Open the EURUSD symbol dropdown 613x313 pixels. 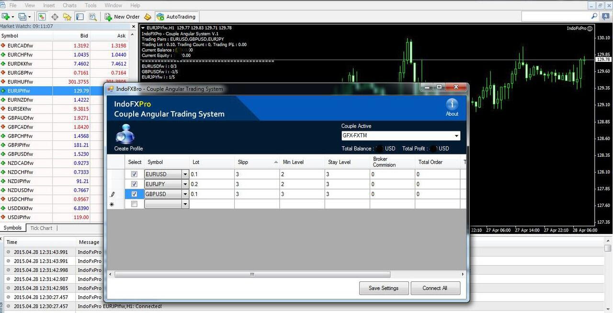(x=185, y=174)
